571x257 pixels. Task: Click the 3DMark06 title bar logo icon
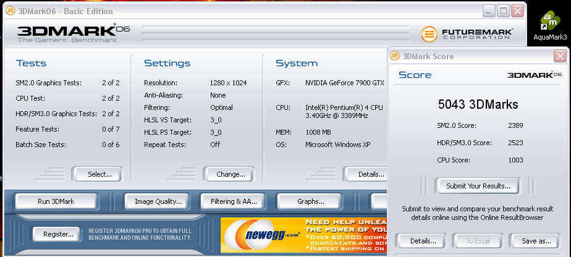pyautogui.click(x=11, y=11)
